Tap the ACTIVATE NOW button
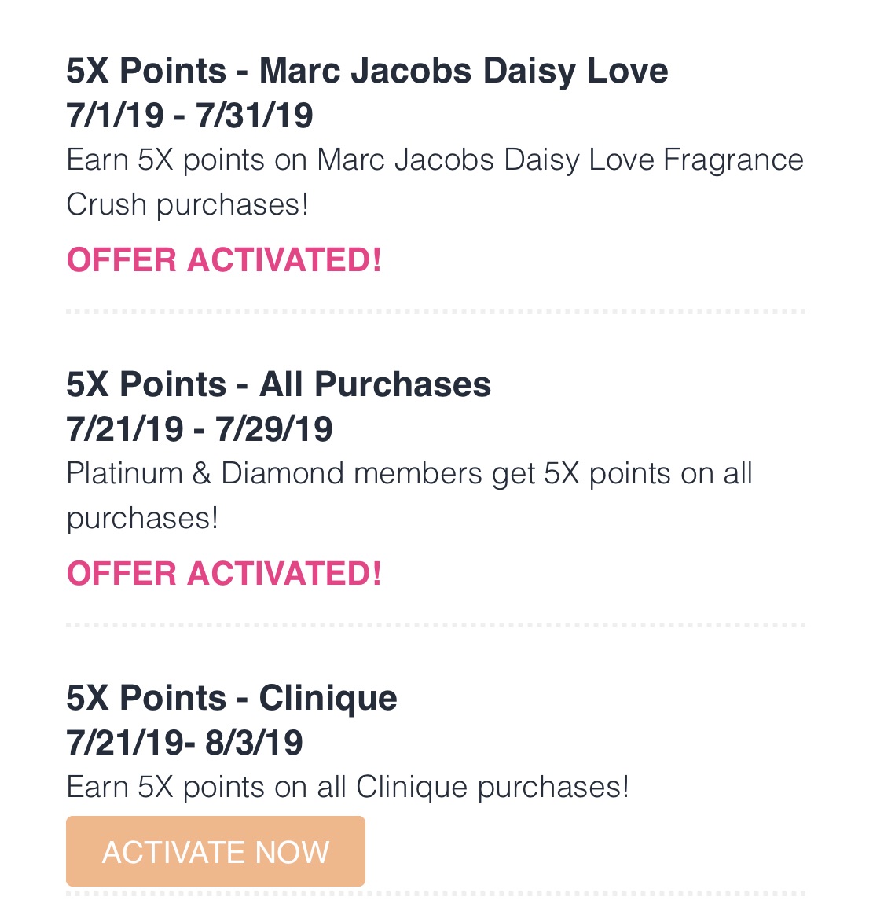The width and height of the screenshot is (884, 922). pyautogui.click(x=215, y=850)
